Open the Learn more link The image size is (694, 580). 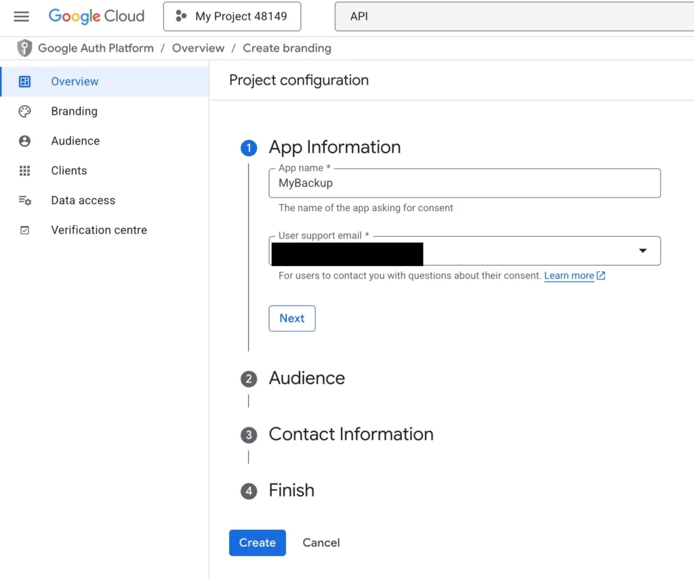pyautogui.click(x=569, y=275)
